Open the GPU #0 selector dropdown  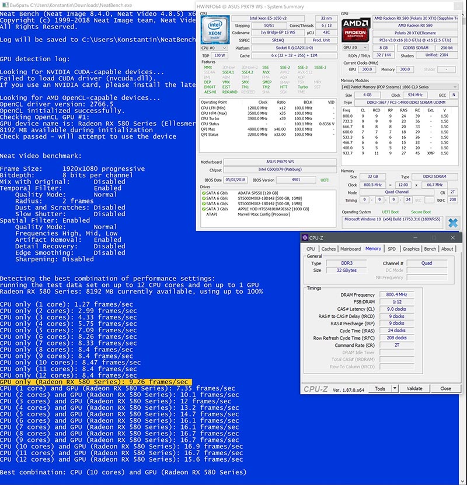(x=355, y=48)
